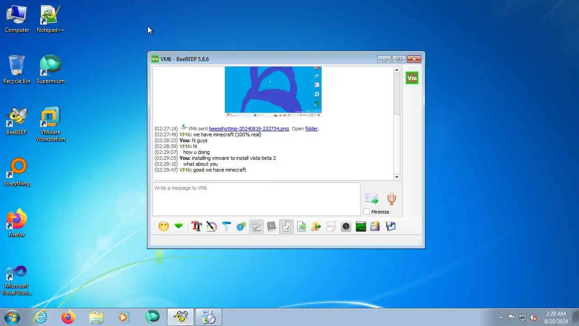579x326 pixels.
Task: Click the blue floppy disks icon
Action: pyautogui.click(x=391, y=226)
